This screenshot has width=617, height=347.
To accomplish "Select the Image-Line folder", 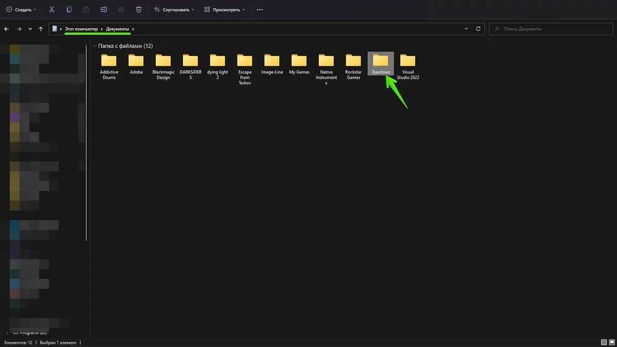I will [272, 64].
